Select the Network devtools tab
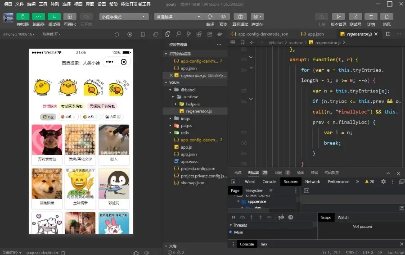 [x=312, y=182]
